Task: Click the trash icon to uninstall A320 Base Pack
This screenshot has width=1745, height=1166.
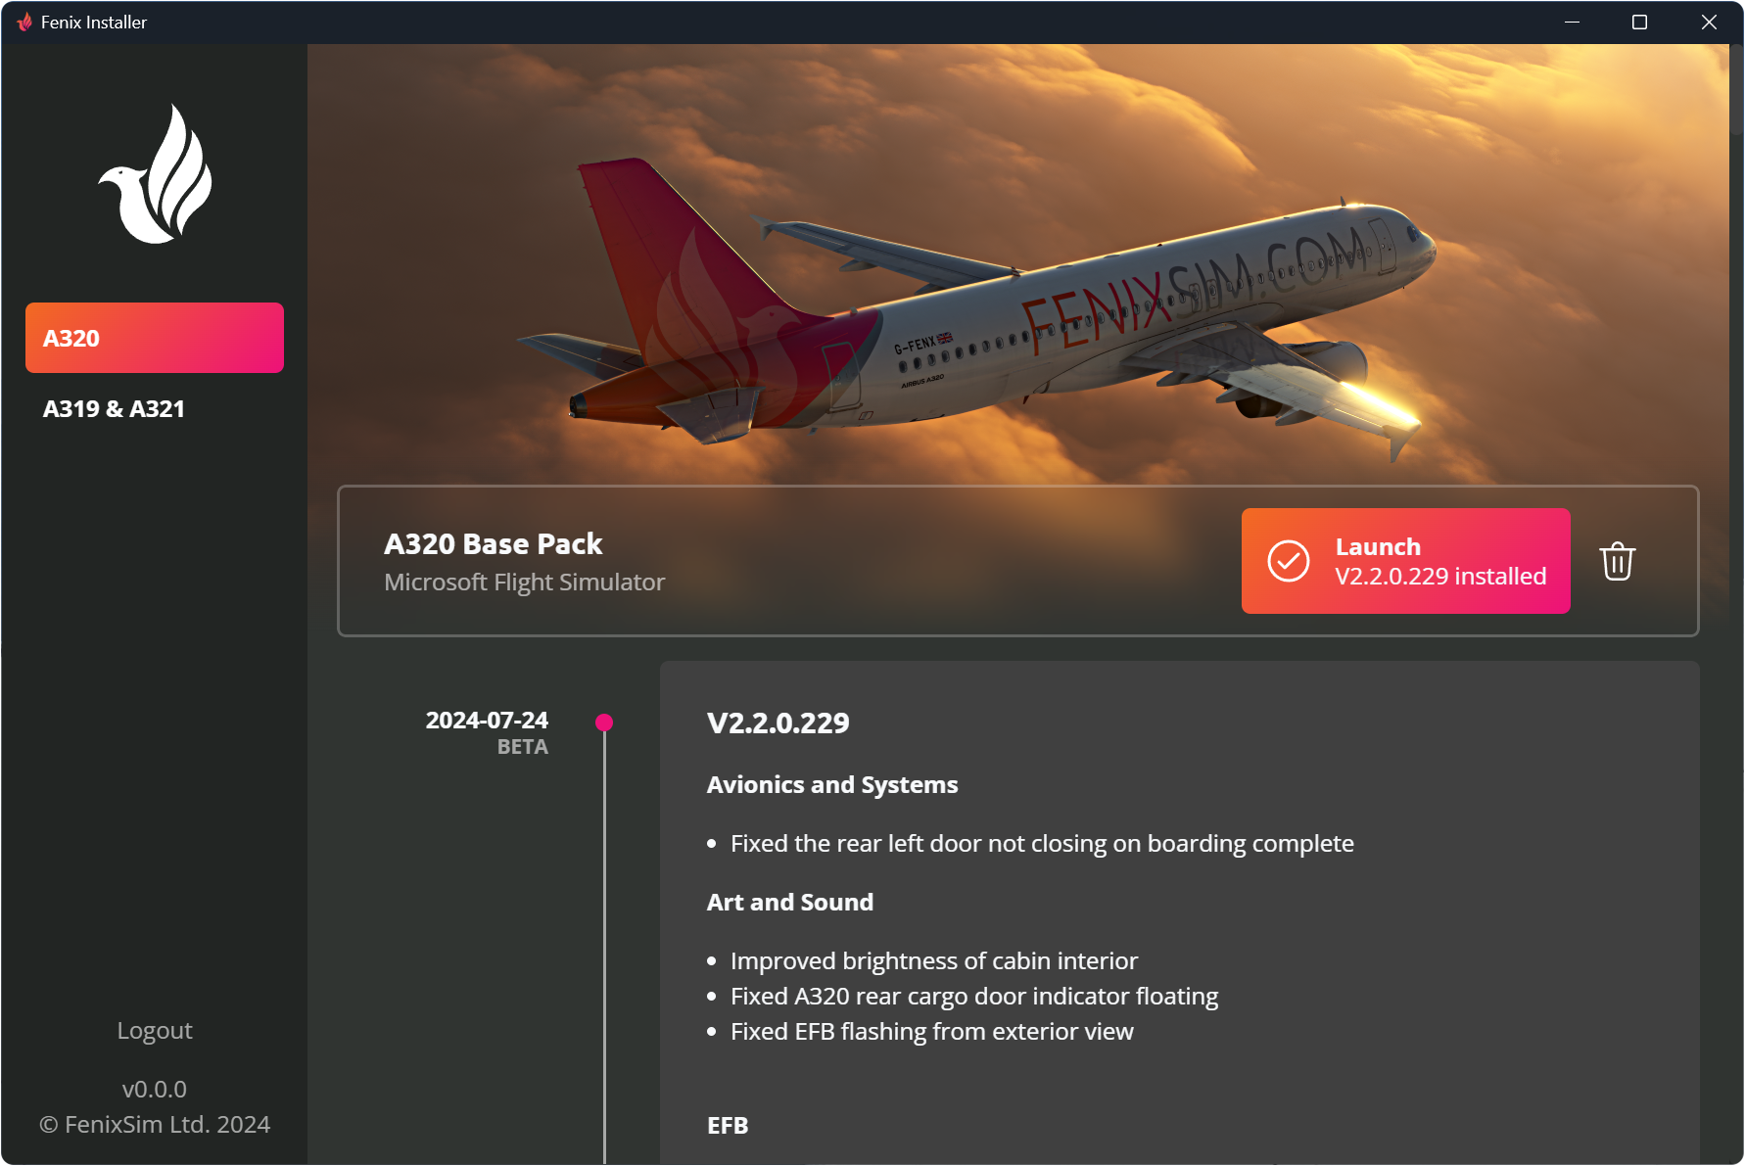Action: tap(1617, 561)
